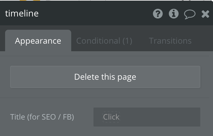Open the Conditional (1) tab
The height and width of the screenshot is (136, 213).
tap(104, 41)
